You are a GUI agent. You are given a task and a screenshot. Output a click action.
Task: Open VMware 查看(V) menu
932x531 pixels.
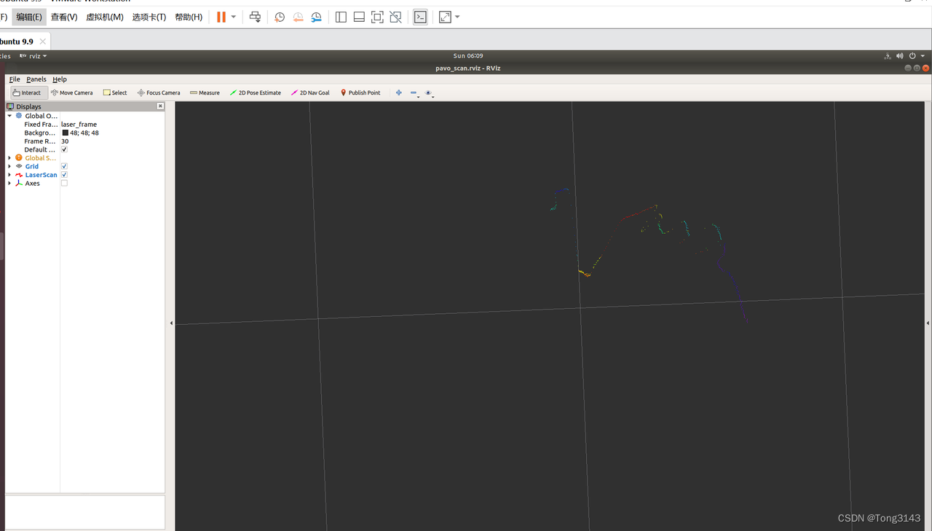pyautogui.click(x=64, y=17)
